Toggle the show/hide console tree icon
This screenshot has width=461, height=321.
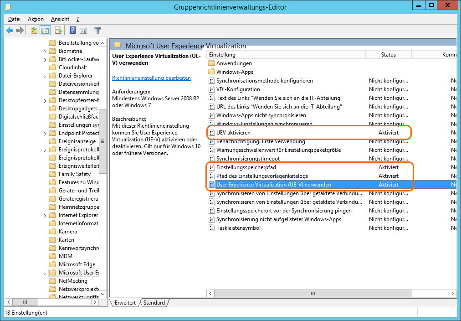pos(45,31)
